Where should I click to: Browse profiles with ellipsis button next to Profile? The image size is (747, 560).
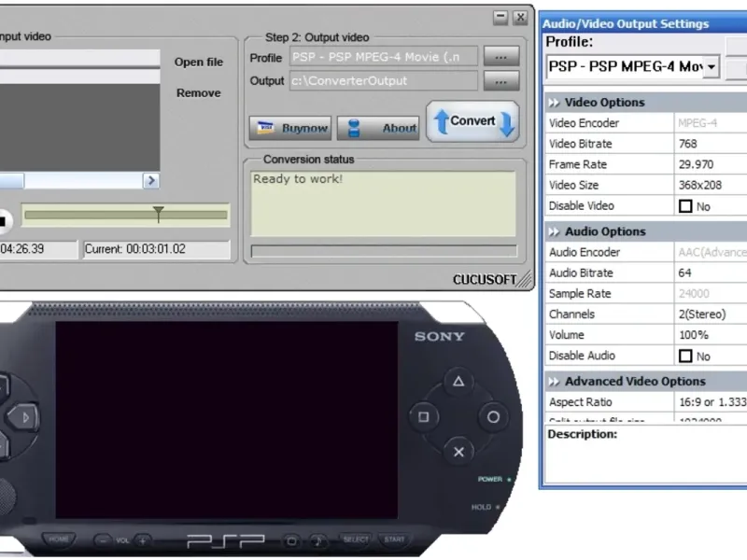(x=501, y=57)
